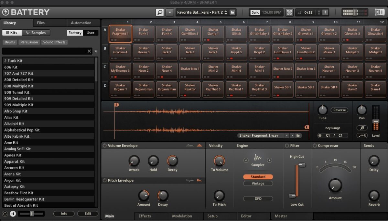Click the exclamation panic button in header
Screen dimensions: 388x221
click(x=325, y=13)
